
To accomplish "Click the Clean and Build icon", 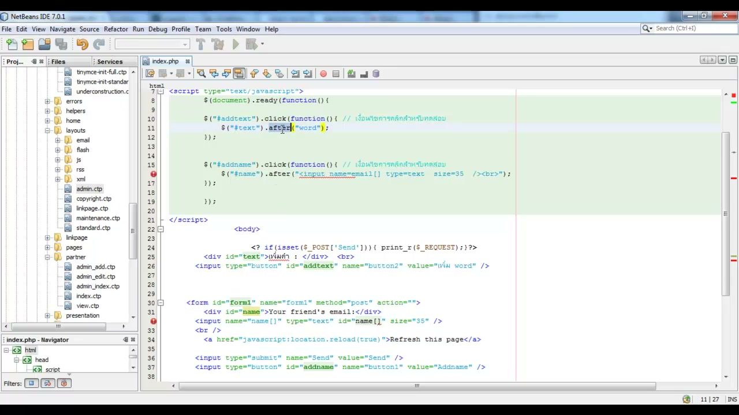I will (x=218, y=44).
